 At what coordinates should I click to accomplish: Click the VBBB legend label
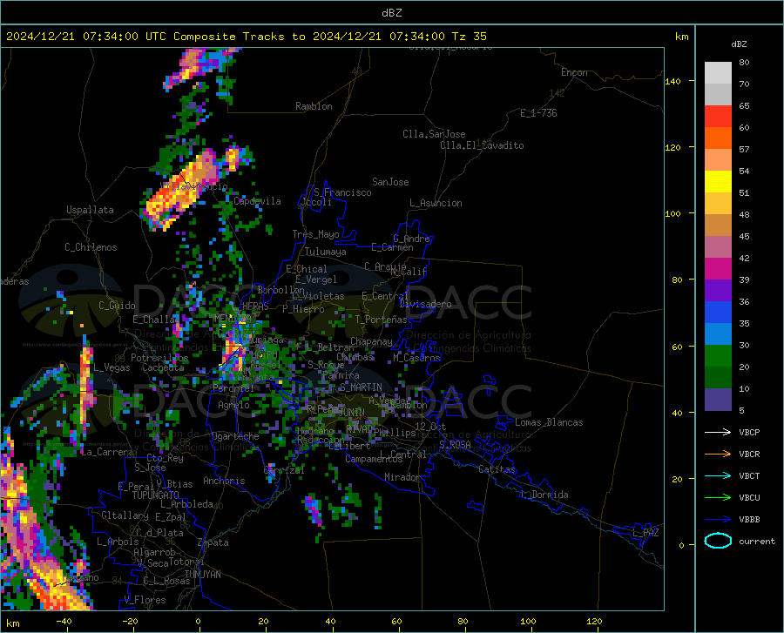point(749,520)
